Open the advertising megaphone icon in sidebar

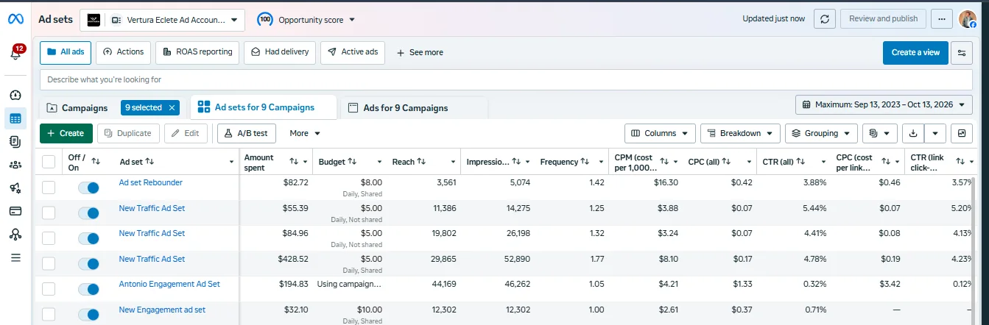pos(15,188)
